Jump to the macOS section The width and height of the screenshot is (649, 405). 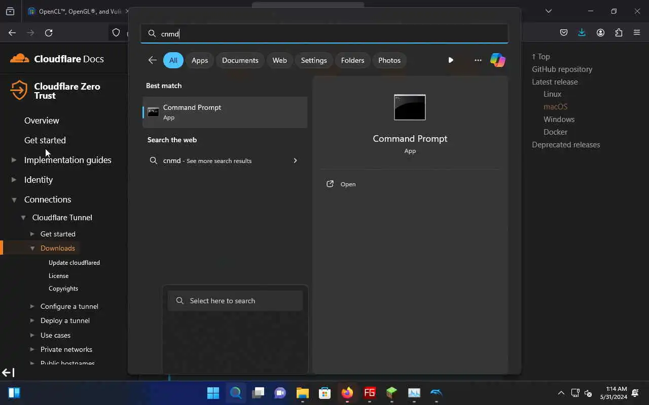tap(555, 107)
